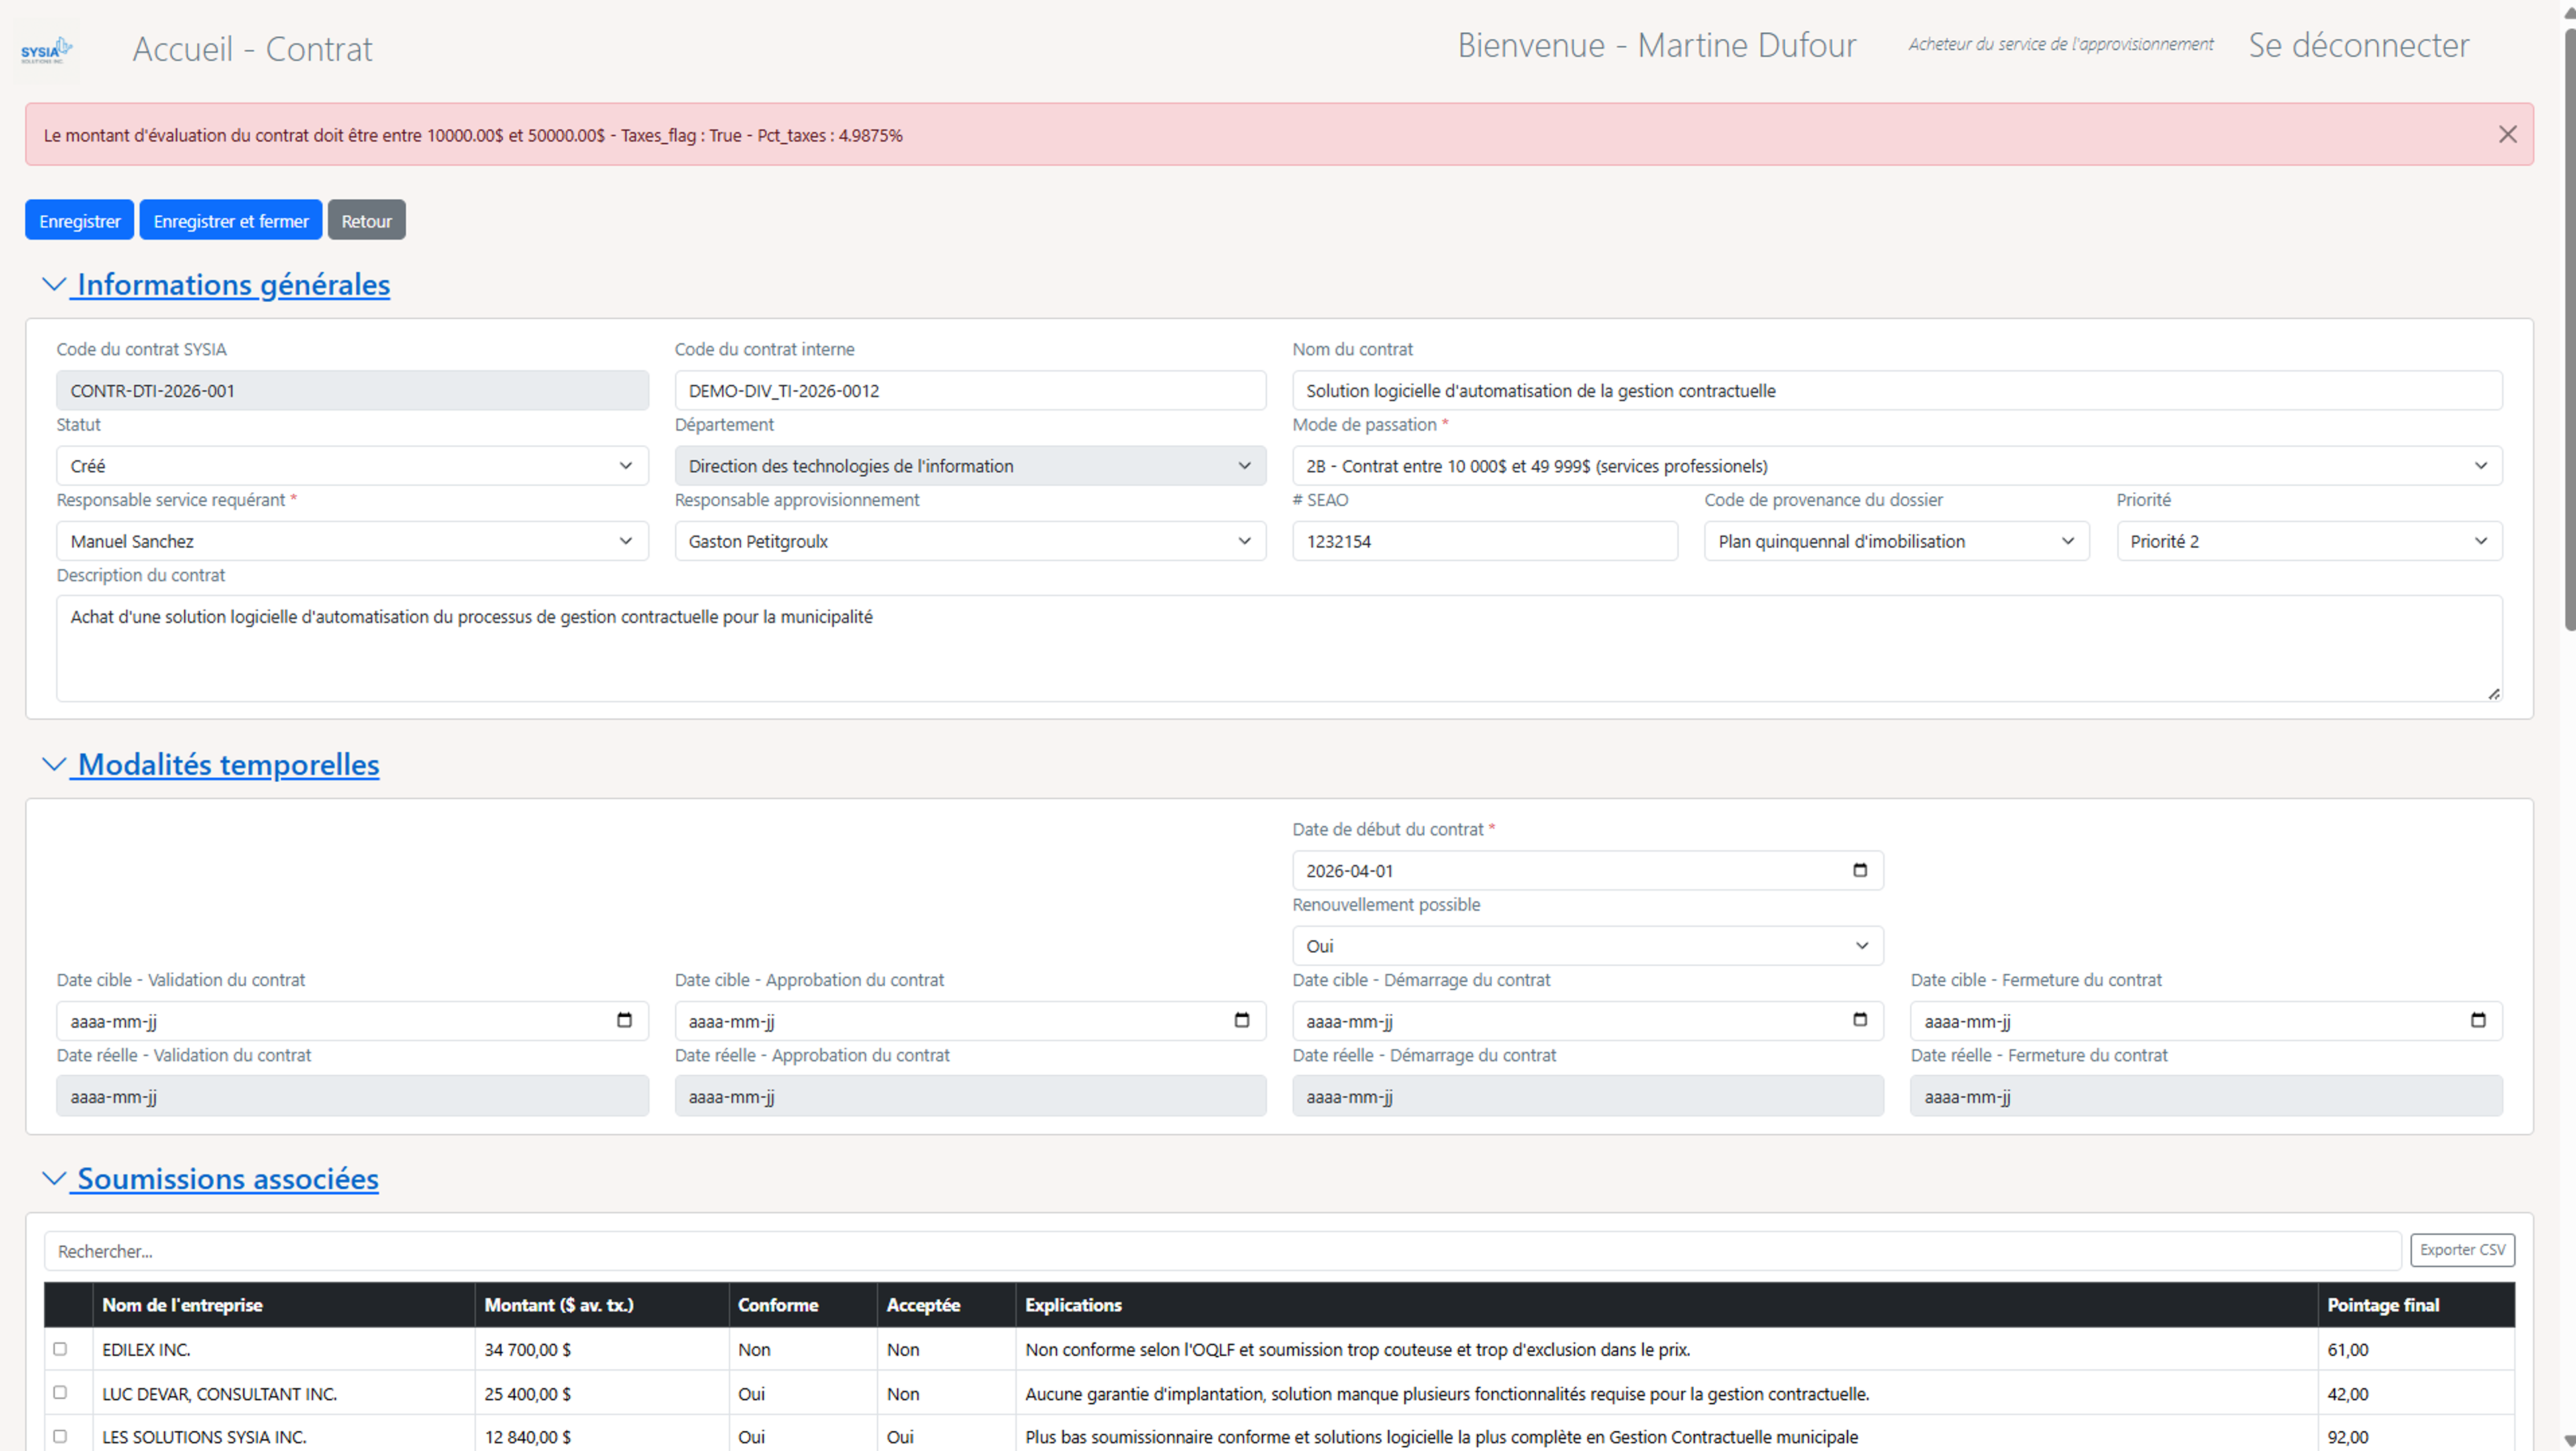This screenshot has height=1451, width=2576.
Task: Click the Enregistrer button
Action: click(x=79, y=221)
